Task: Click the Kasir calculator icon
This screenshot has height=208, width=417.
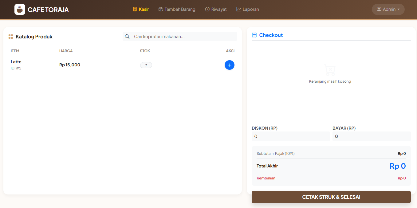Action: [135, 10]
